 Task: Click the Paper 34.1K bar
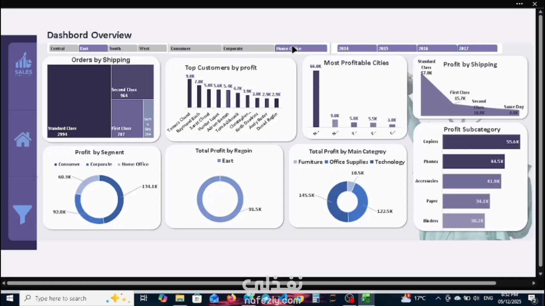(466, 201)
